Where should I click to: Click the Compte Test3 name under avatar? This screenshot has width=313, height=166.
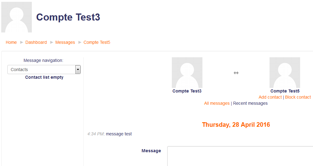pos(187,91)
